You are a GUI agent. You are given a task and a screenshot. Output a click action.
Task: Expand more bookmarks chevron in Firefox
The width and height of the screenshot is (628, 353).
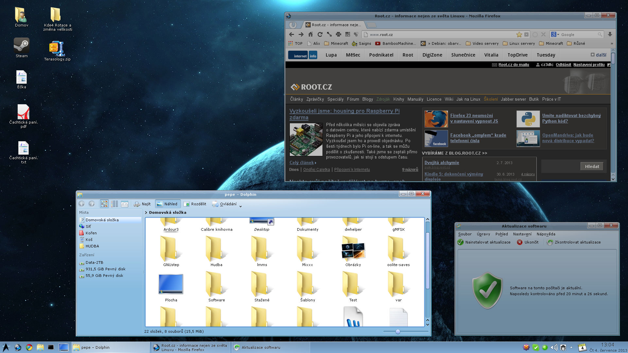(x=612, y=43)
